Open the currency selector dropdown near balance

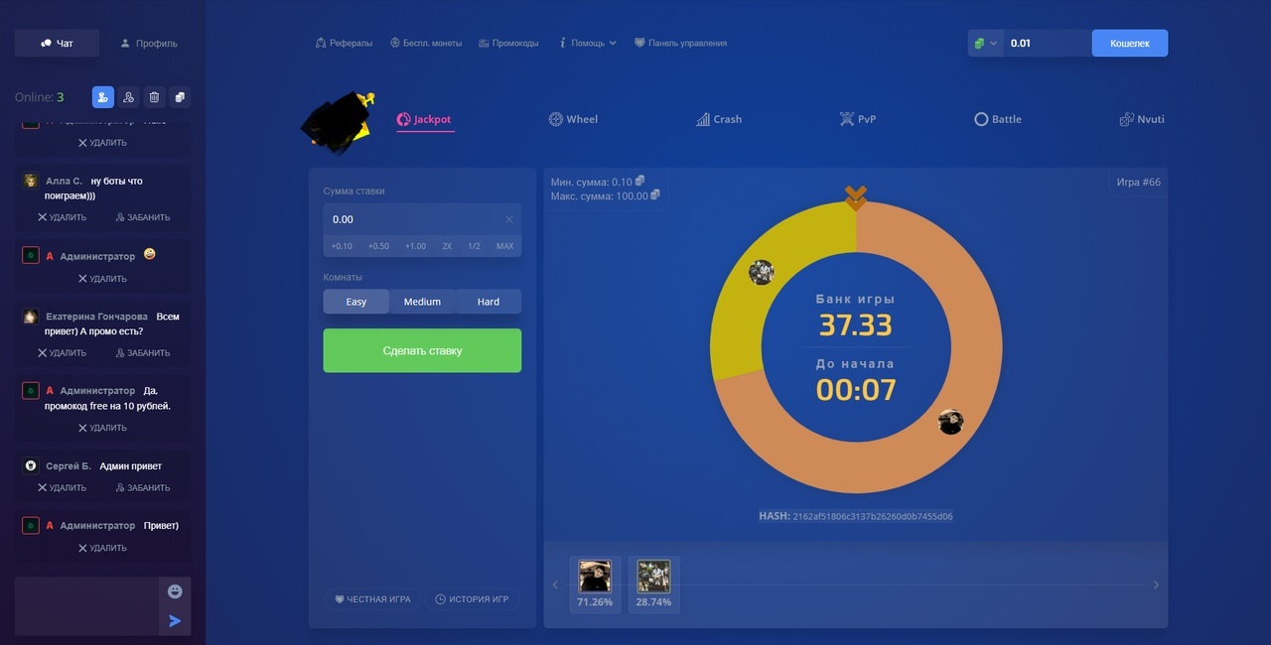(985, 44)
